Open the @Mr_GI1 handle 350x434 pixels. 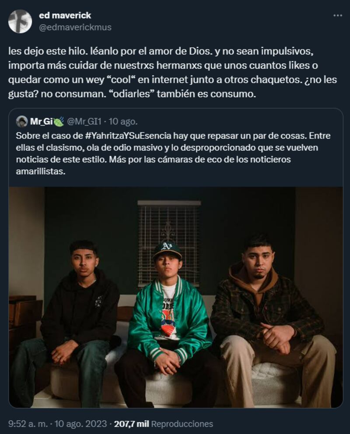84,121
